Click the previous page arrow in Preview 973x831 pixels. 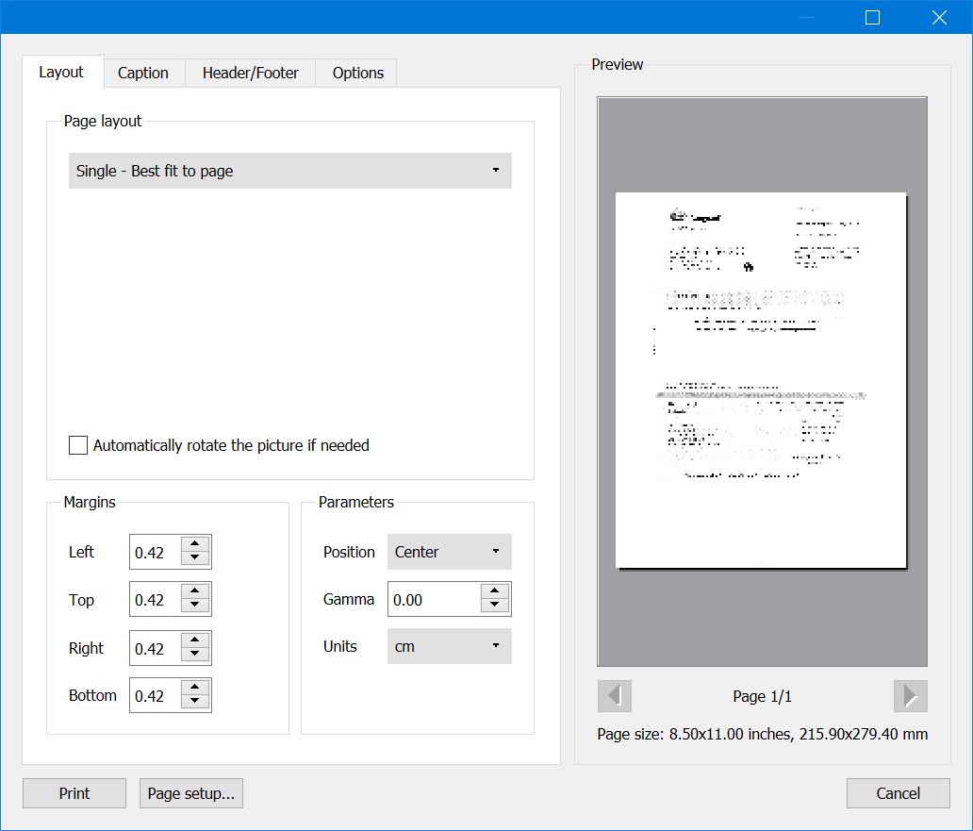[615, 696]
